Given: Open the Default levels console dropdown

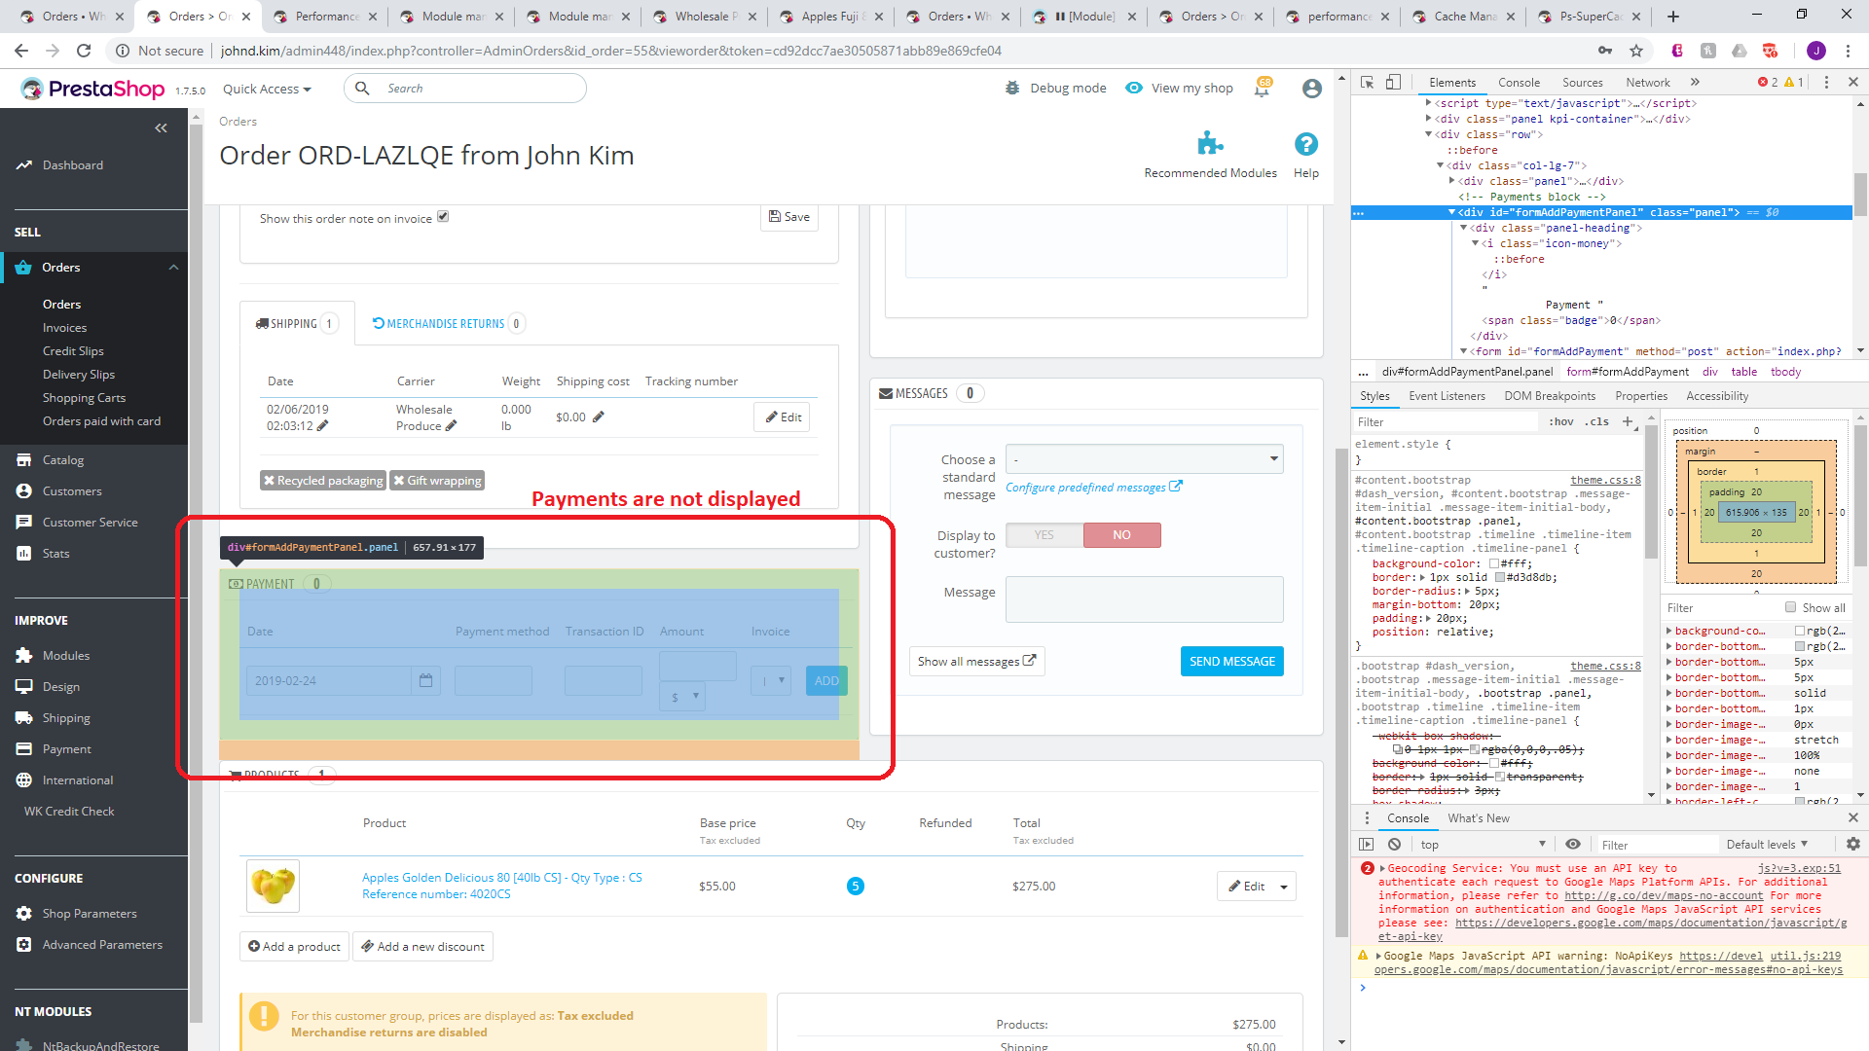Looking at the screenshot, I should coord(1767,845).
